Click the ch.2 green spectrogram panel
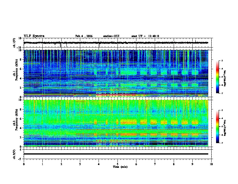This screenshot has width=238, height=184. tap(116, 123)
